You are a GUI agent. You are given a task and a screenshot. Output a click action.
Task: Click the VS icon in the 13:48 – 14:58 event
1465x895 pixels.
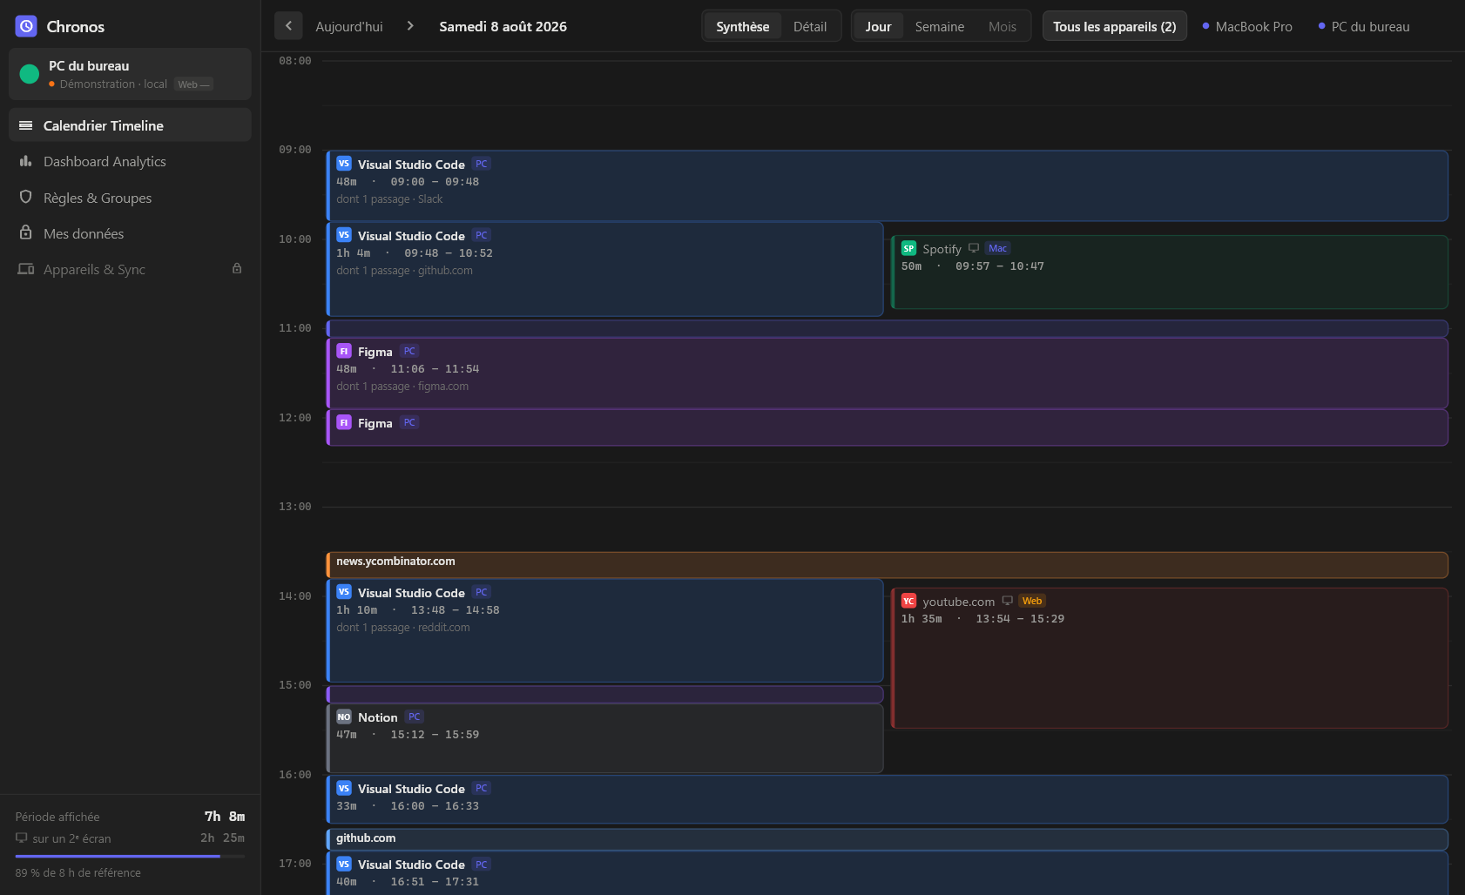coord(344,592)
